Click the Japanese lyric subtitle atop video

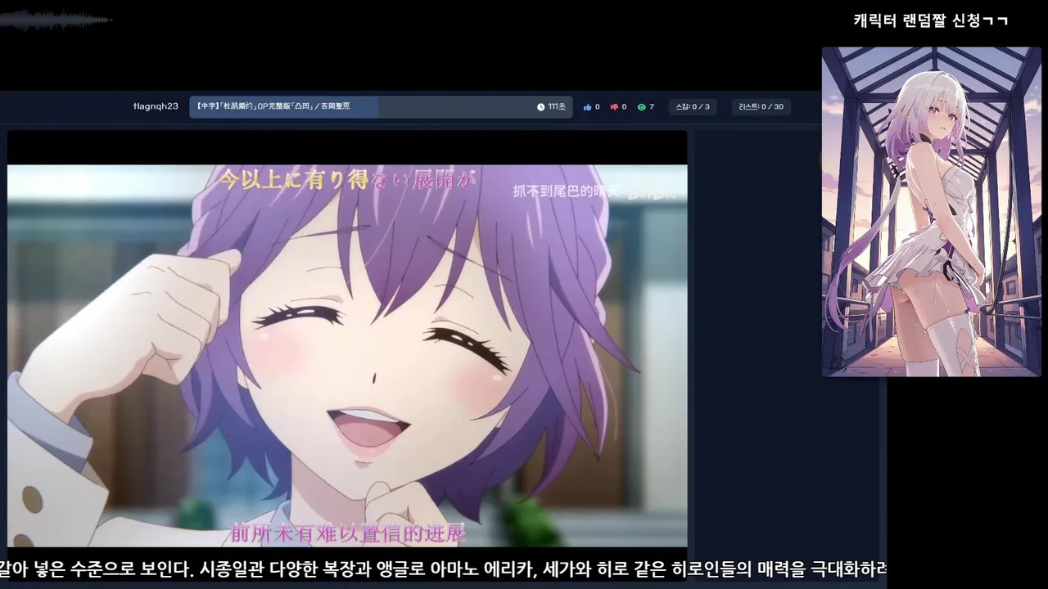click(x=347, y=179)
